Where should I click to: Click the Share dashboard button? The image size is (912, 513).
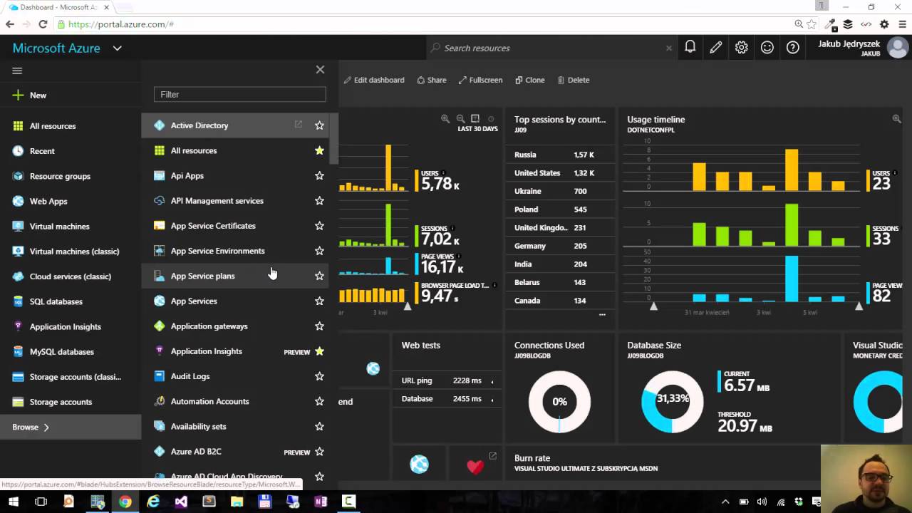[x=432, y=80]
